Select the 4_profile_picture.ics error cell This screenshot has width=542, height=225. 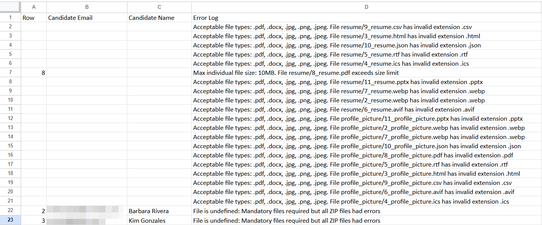tap(366, 201)
